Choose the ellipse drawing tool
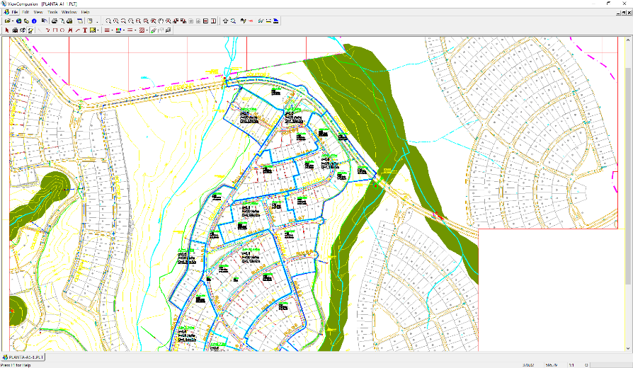This screenshot has height=368, width=633. click(x=62, y=30)
